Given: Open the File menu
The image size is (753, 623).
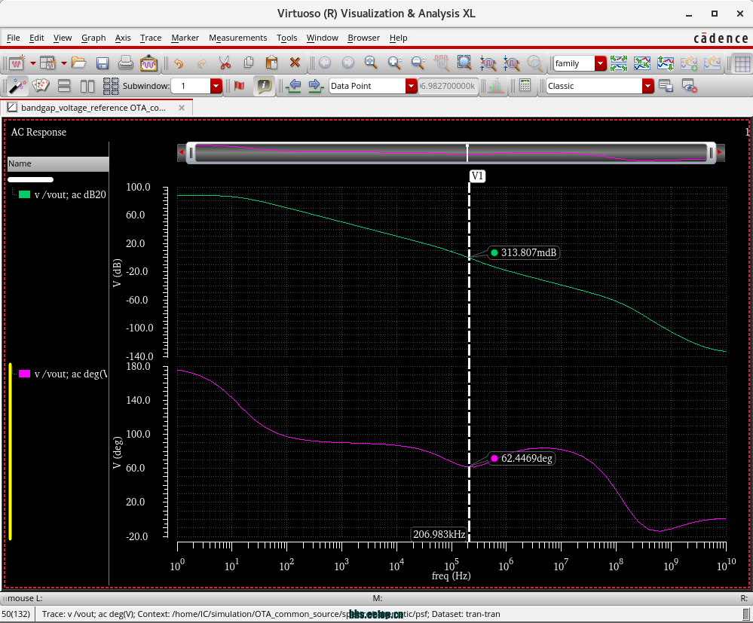Looking at the screenshot, I should click(x=14, y=38).
